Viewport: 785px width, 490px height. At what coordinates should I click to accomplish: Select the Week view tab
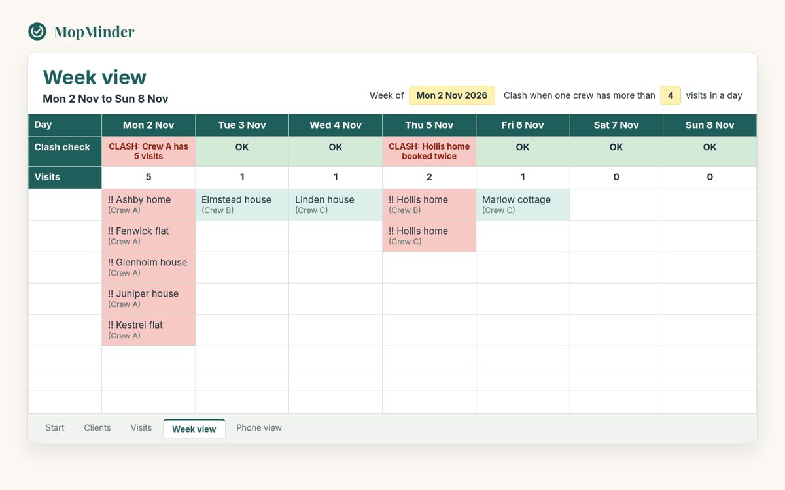click(x=194, y=429)
